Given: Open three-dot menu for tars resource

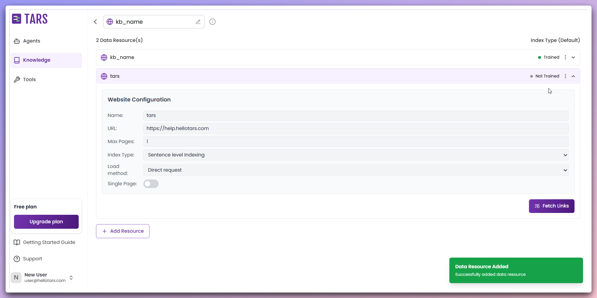Looking at the screenshot, I should tap(565, 76).
